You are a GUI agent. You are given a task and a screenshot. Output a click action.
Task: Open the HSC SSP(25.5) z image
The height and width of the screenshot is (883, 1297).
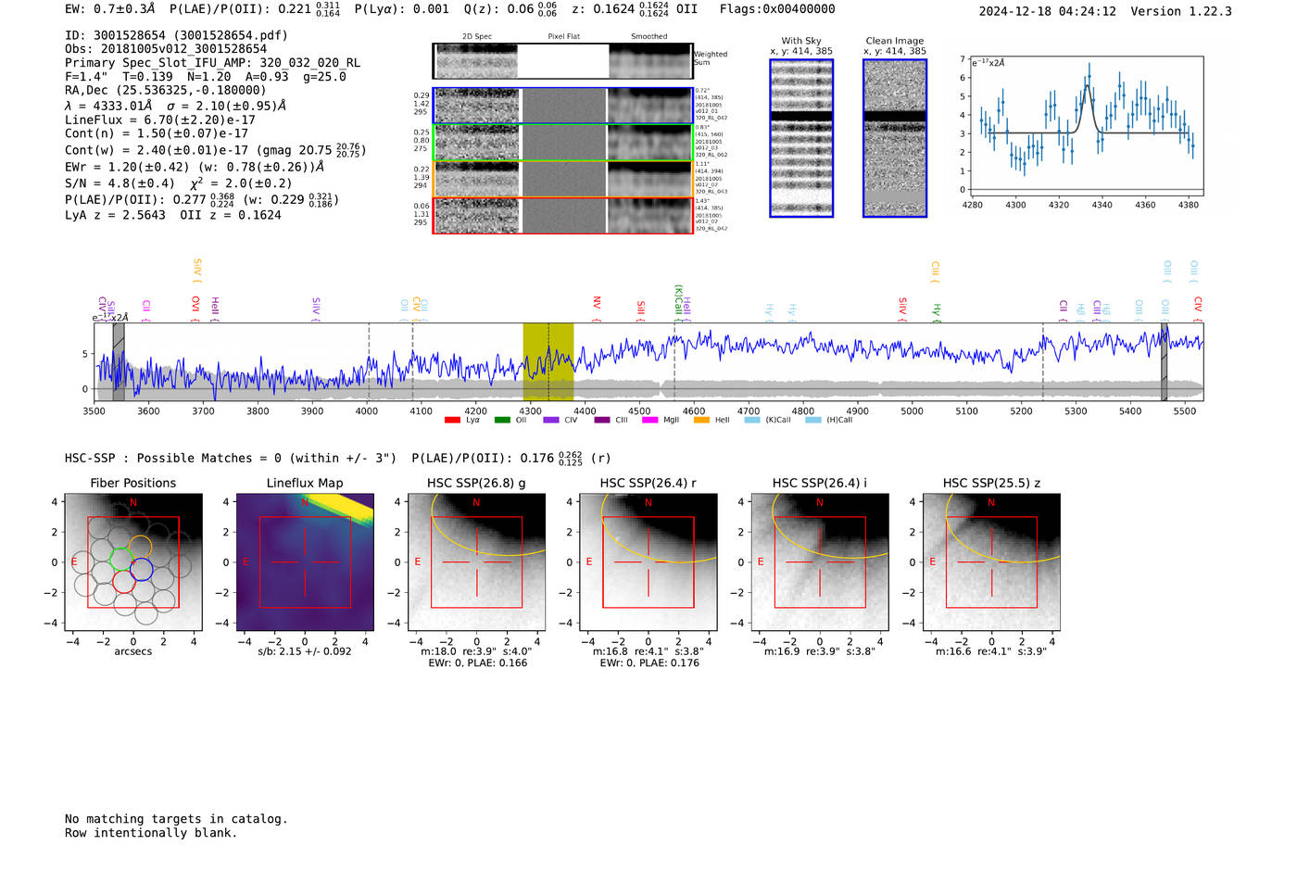pyautogui.click(x=991, y=562)
